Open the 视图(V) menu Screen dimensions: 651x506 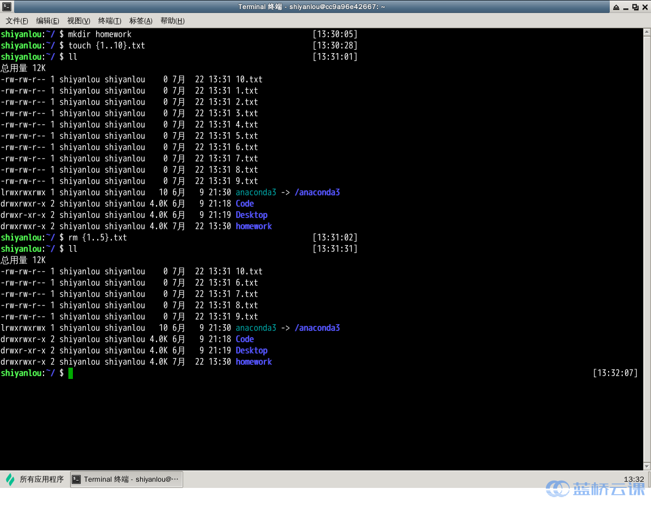tap(79, 21)
